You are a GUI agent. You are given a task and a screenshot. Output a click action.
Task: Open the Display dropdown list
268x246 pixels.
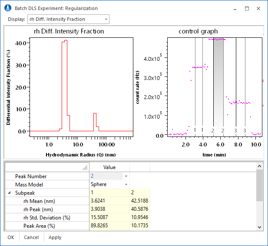point(106,19)
